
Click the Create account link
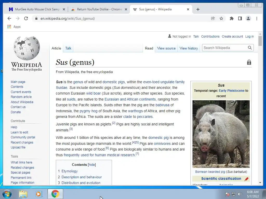point(232,36)
